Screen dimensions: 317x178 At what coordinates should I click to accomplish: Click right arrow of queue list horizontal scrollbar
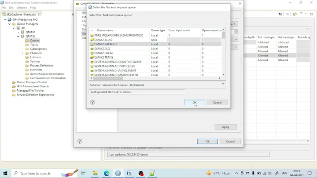coord(220,78)
